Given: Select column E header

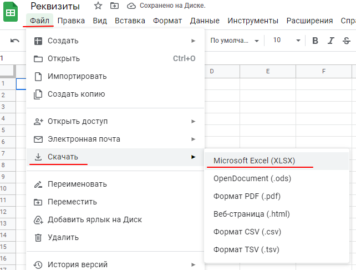Looking at the screenshot, I should (x=268, y=72).
